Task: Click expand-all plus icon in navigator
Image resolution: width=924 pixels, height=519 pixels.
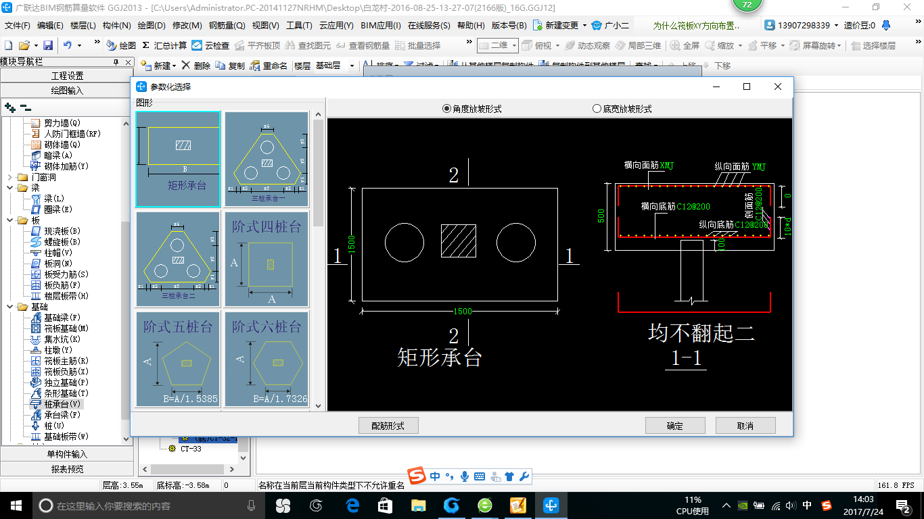Action: tap(10, 107)
